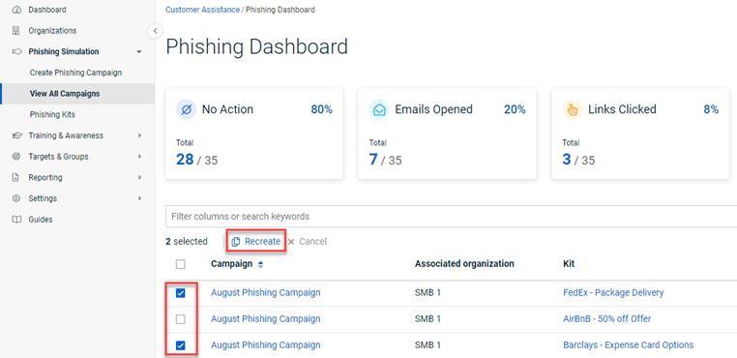Check the AirBnB - 50% off Offer campaign checkbox
The image size is (737, 358).
click(181, 319)
